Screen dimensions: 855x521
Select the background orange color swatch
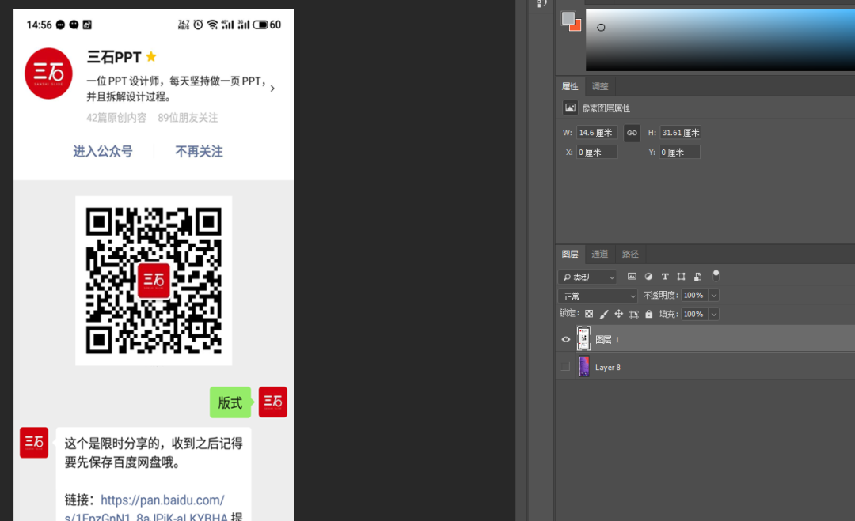click(577, 27)
